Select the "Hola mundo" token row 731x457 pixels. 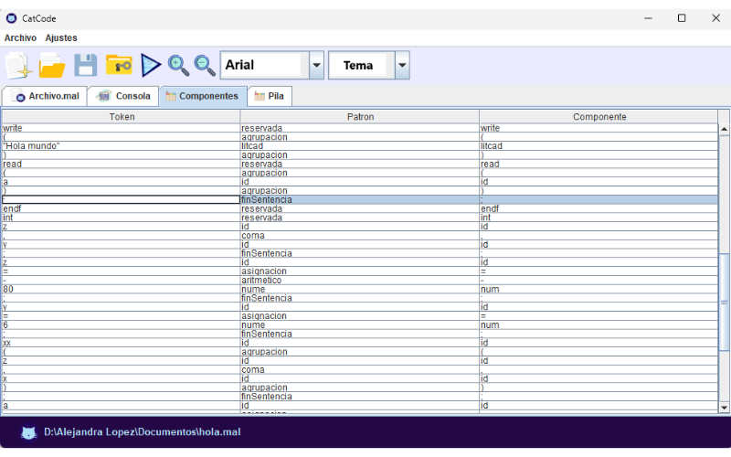pyautogui.click(x=122, y=146)
